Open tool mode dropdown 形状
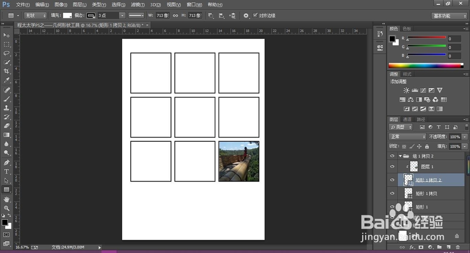This screenshot has height=253, width=470. tap(35, 15)
